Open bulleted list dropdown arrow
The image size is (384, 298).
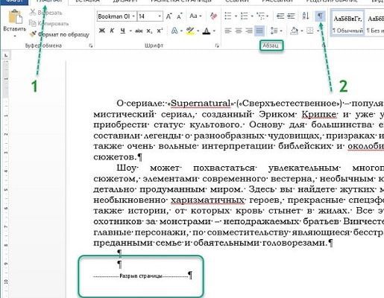point(236,16)
